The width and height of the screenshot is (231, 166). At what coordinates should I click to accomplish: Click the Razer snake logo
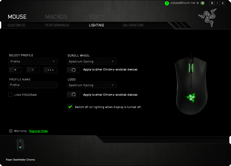[208, 18]
